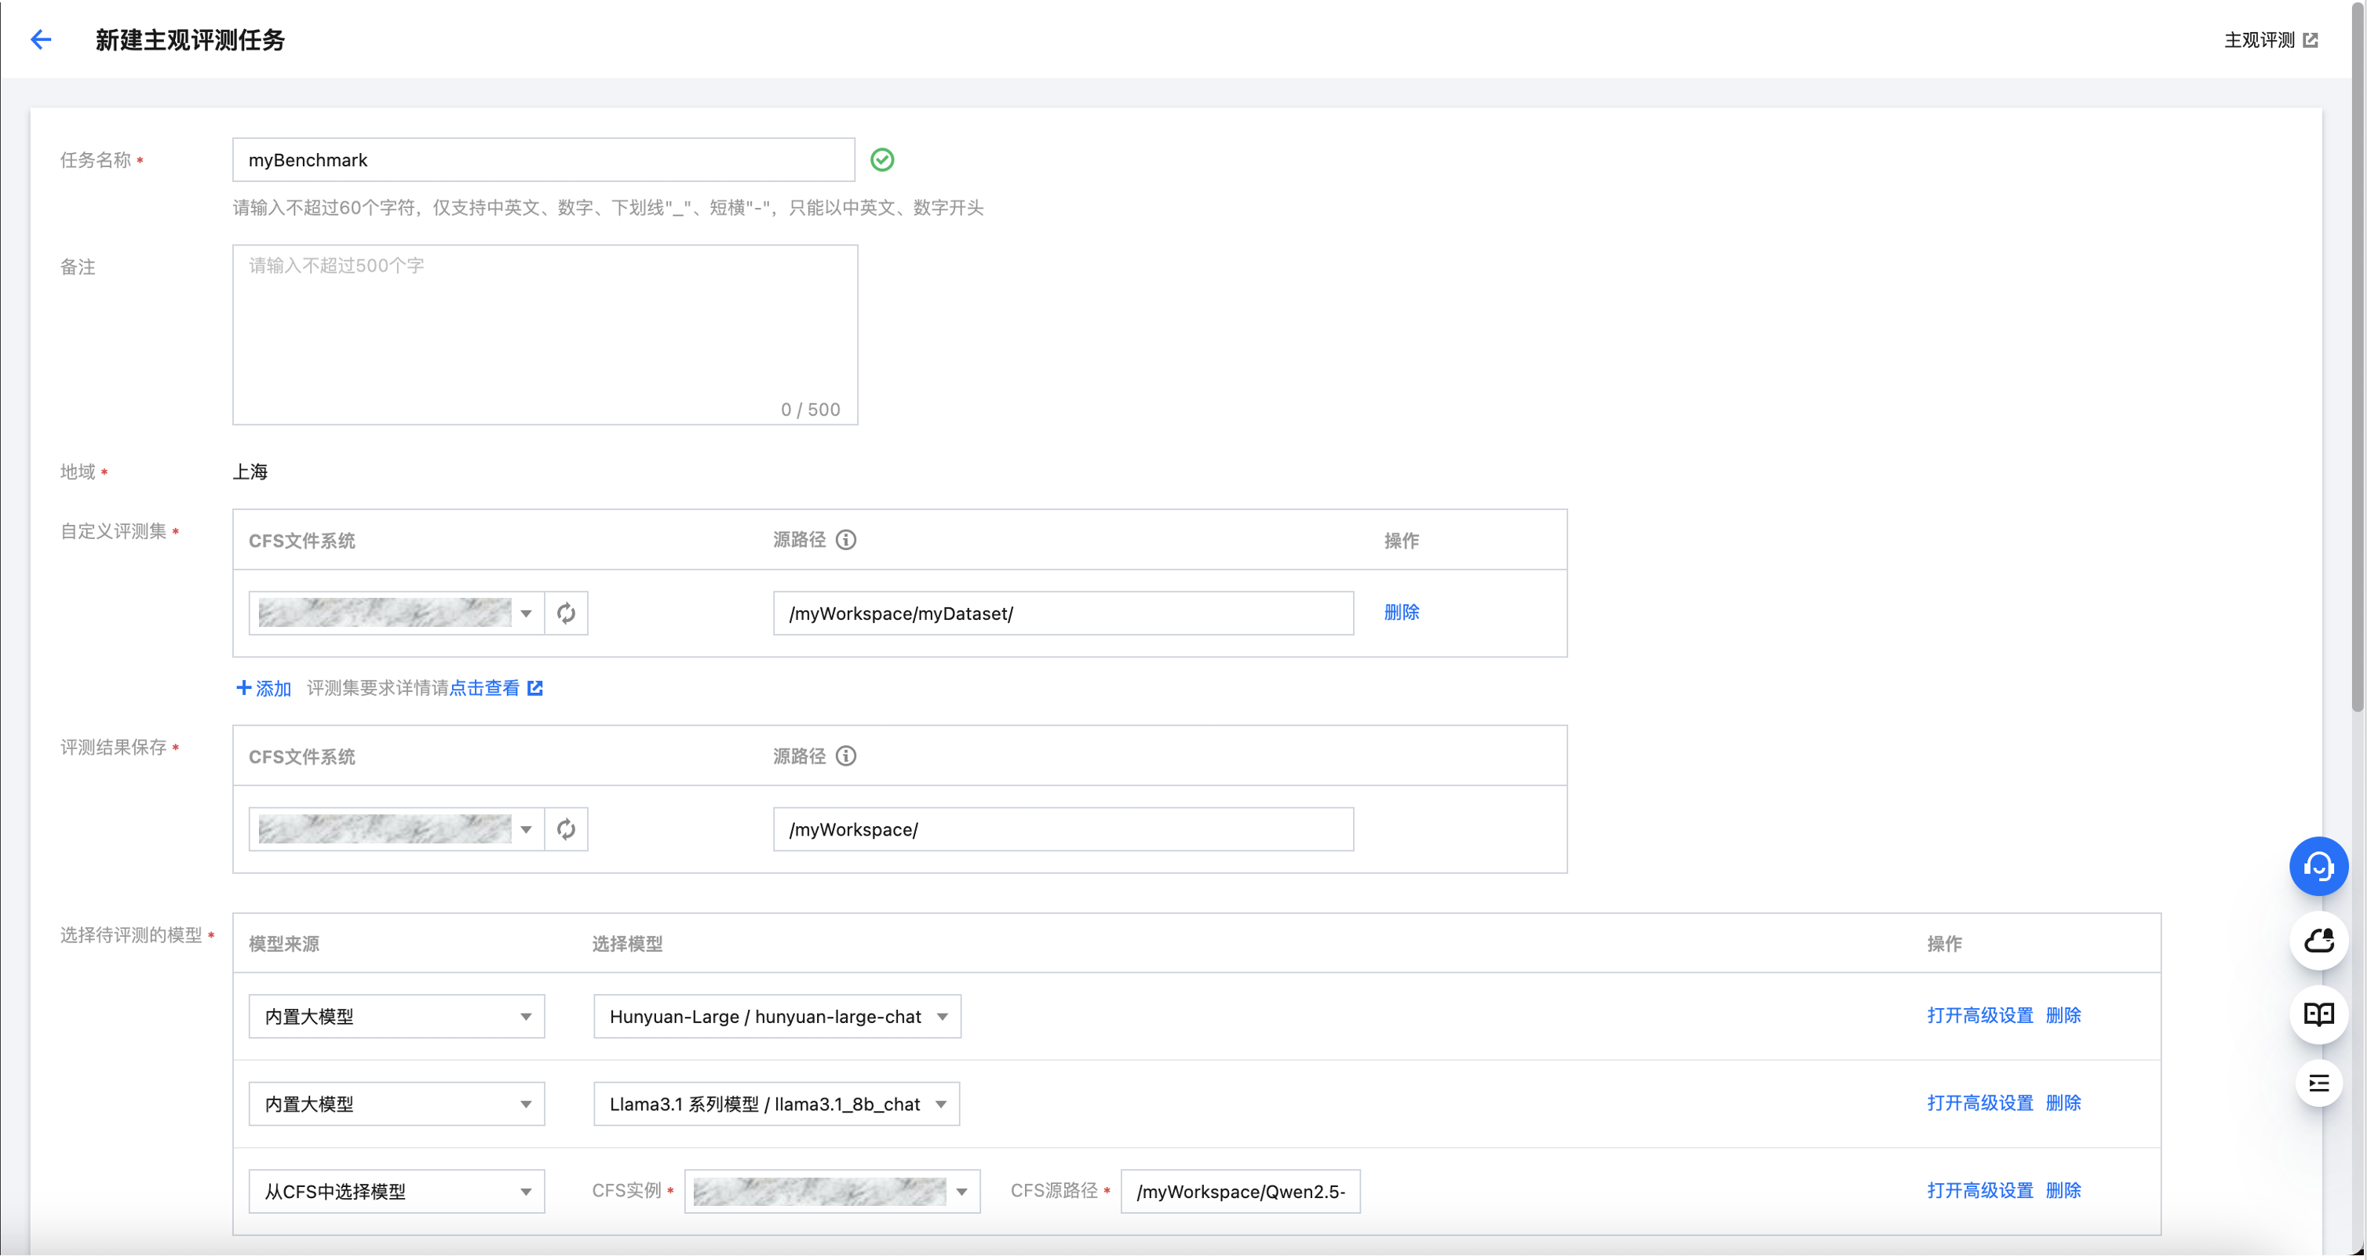The width and height of the screenshot is (2367, 1260).
Task: Open the customer service headset icon
Action: point(2318,867)
